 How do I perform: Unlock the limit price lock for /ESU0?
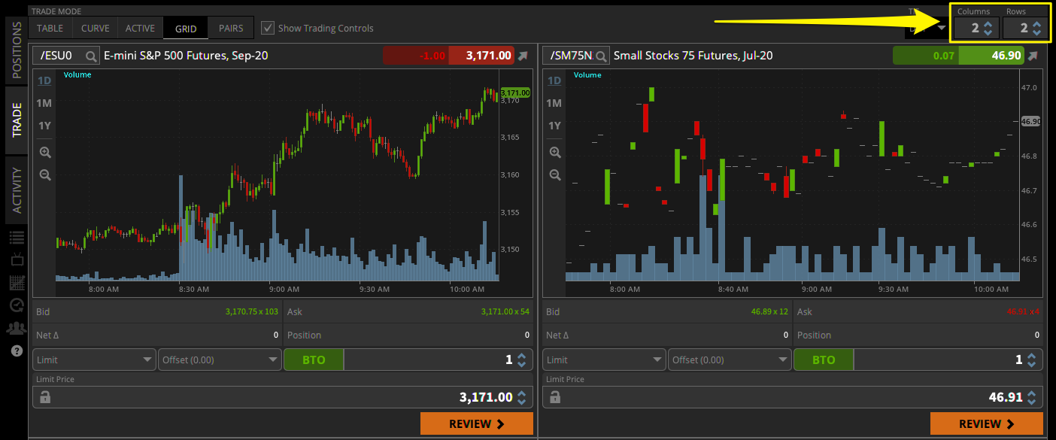point(44,396)
